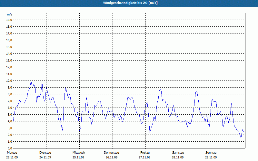Select the 'Montag' day label
The image size is (258, 161).
[x=12, y=153]
